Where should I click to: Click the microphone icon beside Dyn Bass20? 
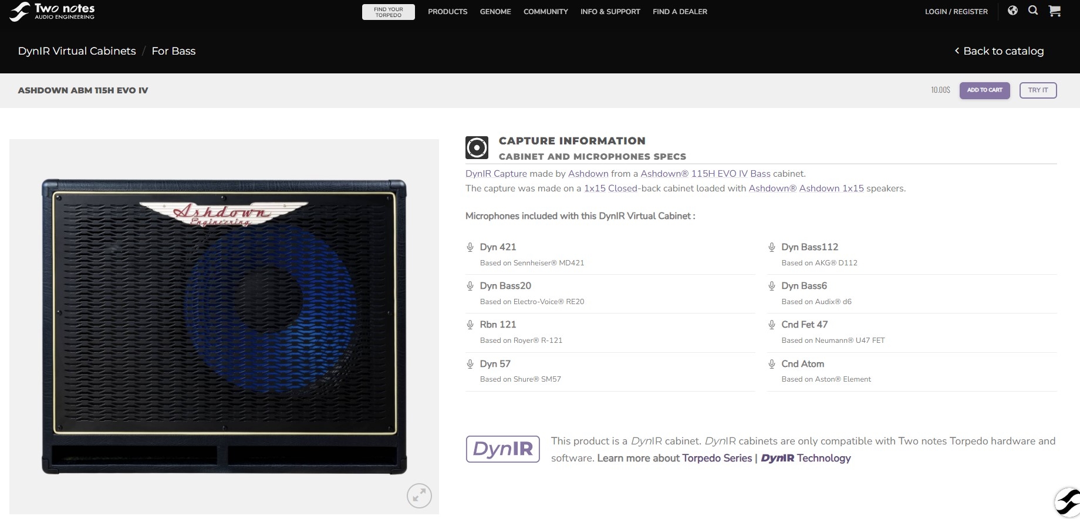click(470, 286)
